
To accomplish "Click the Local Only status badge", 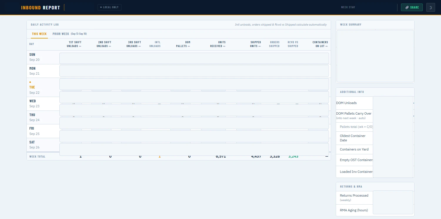I will 109,7.
